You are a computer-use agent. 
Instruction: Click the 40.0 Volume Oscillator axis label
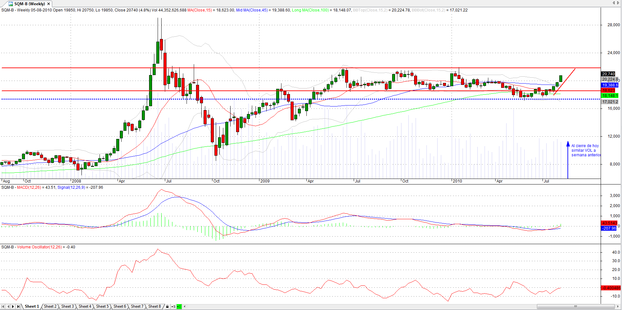pyautogui.click(x=616, y=252)
